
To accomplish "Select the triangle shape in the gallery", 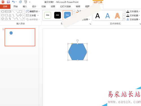I will tap(10, 15).
